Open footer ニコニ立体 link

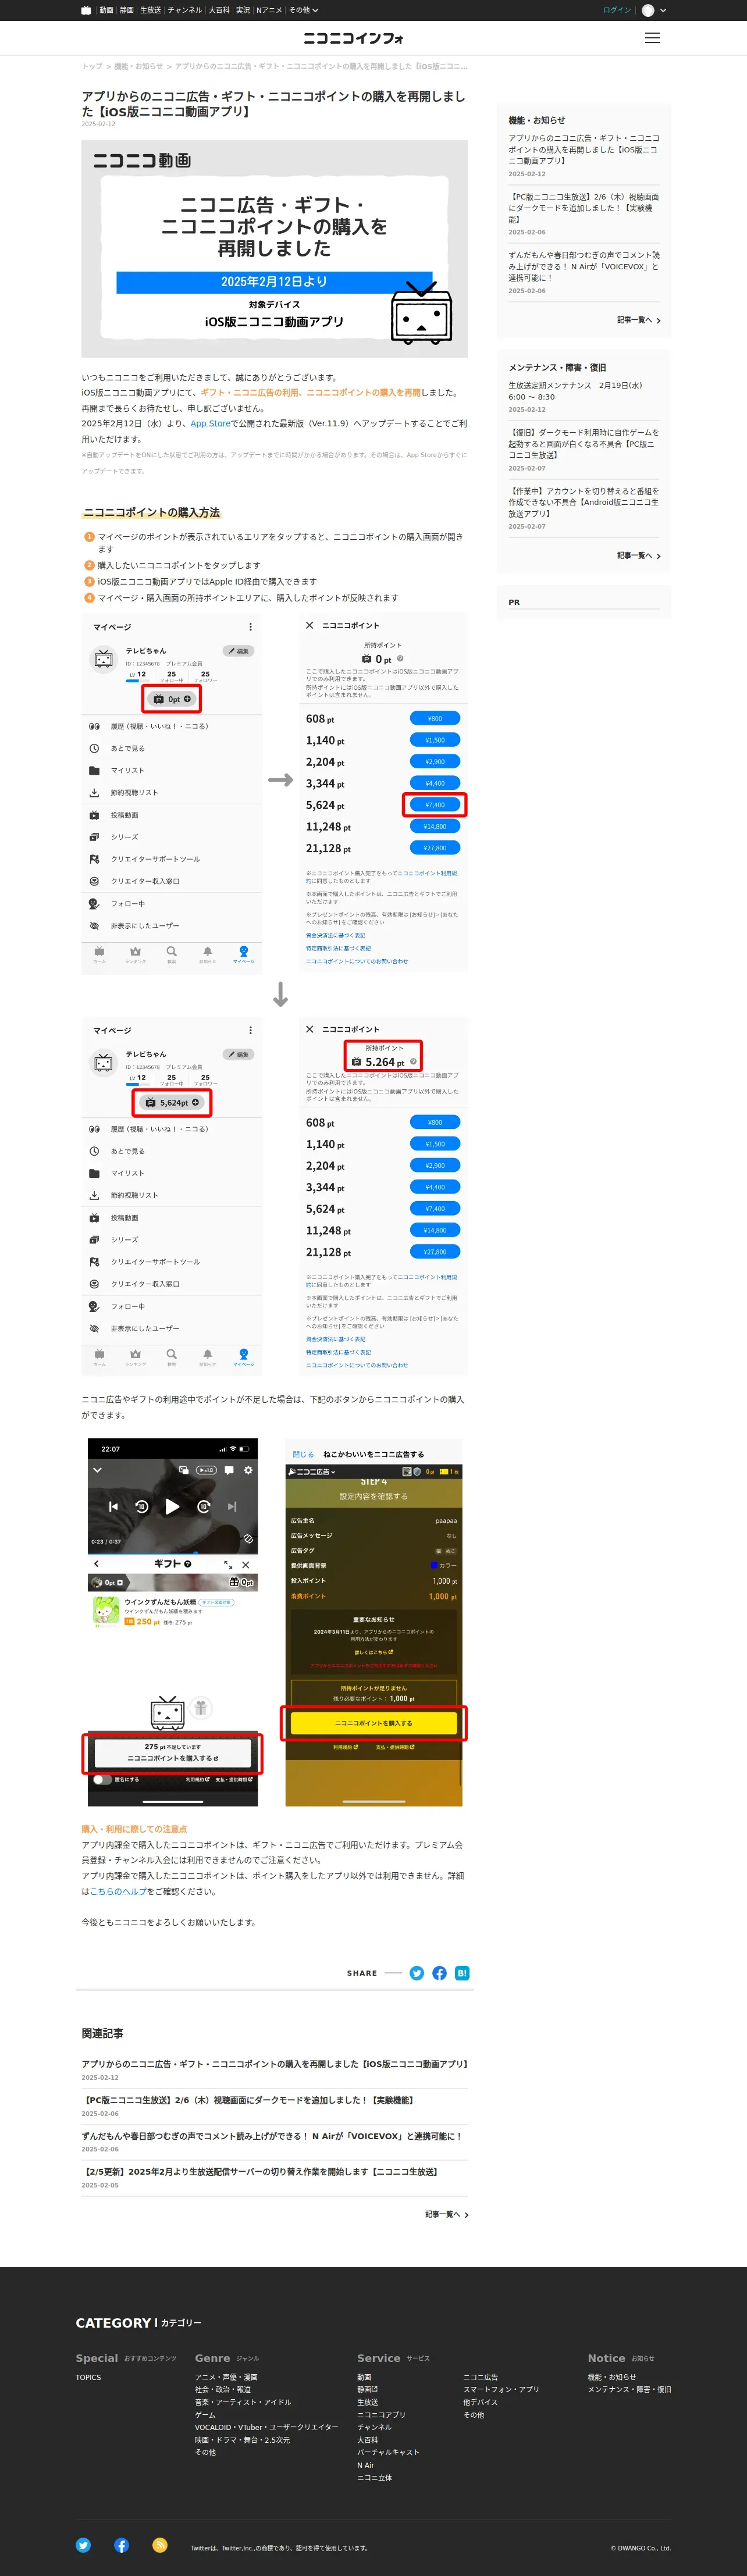pyautogui.click(x=375, y=2478)
